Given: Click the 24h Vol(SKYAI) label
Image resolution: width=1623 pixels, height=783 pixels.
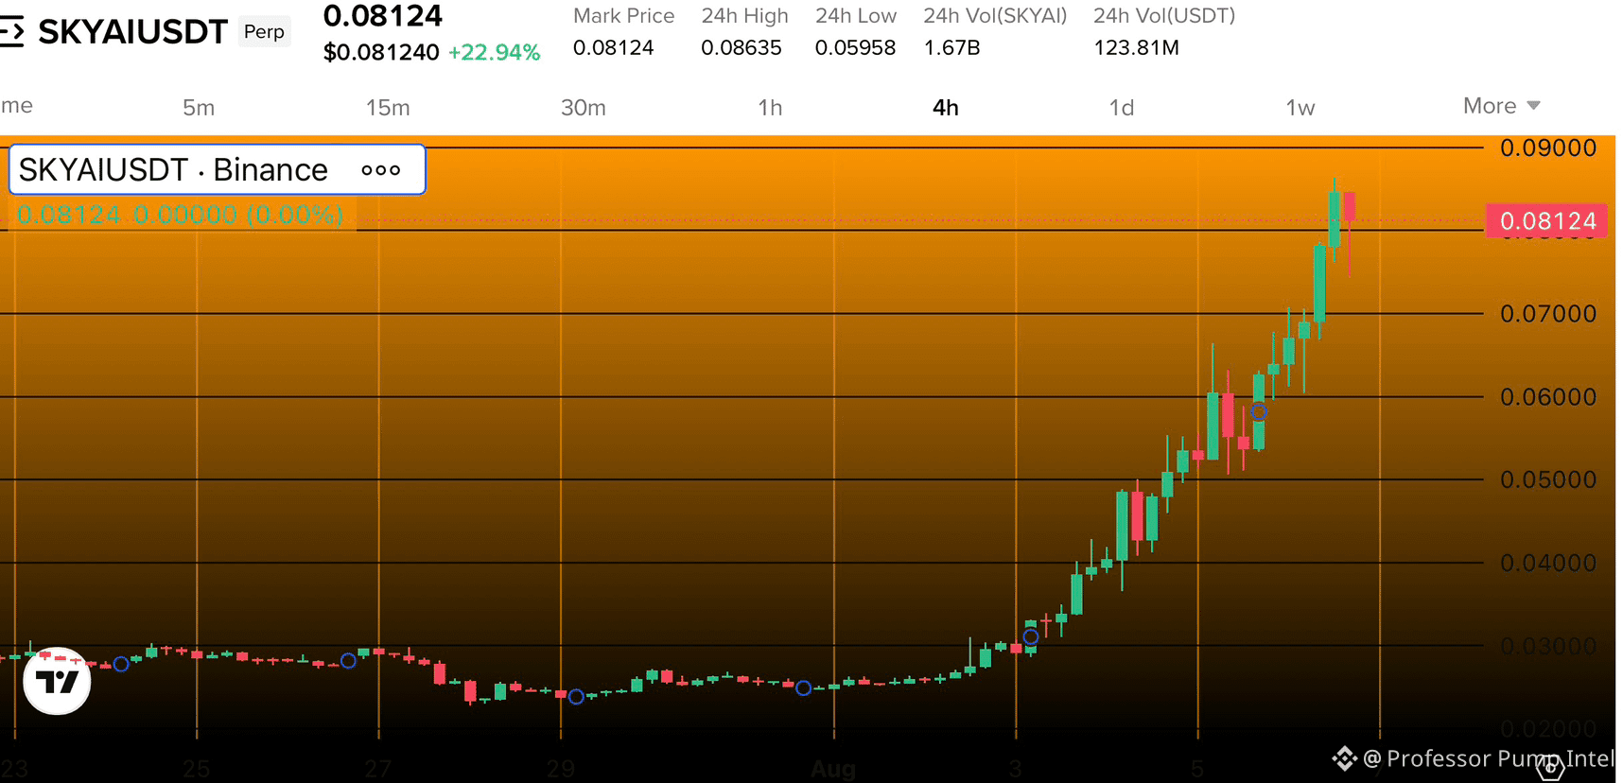Looking at the screenshot, I should [995, 16].
